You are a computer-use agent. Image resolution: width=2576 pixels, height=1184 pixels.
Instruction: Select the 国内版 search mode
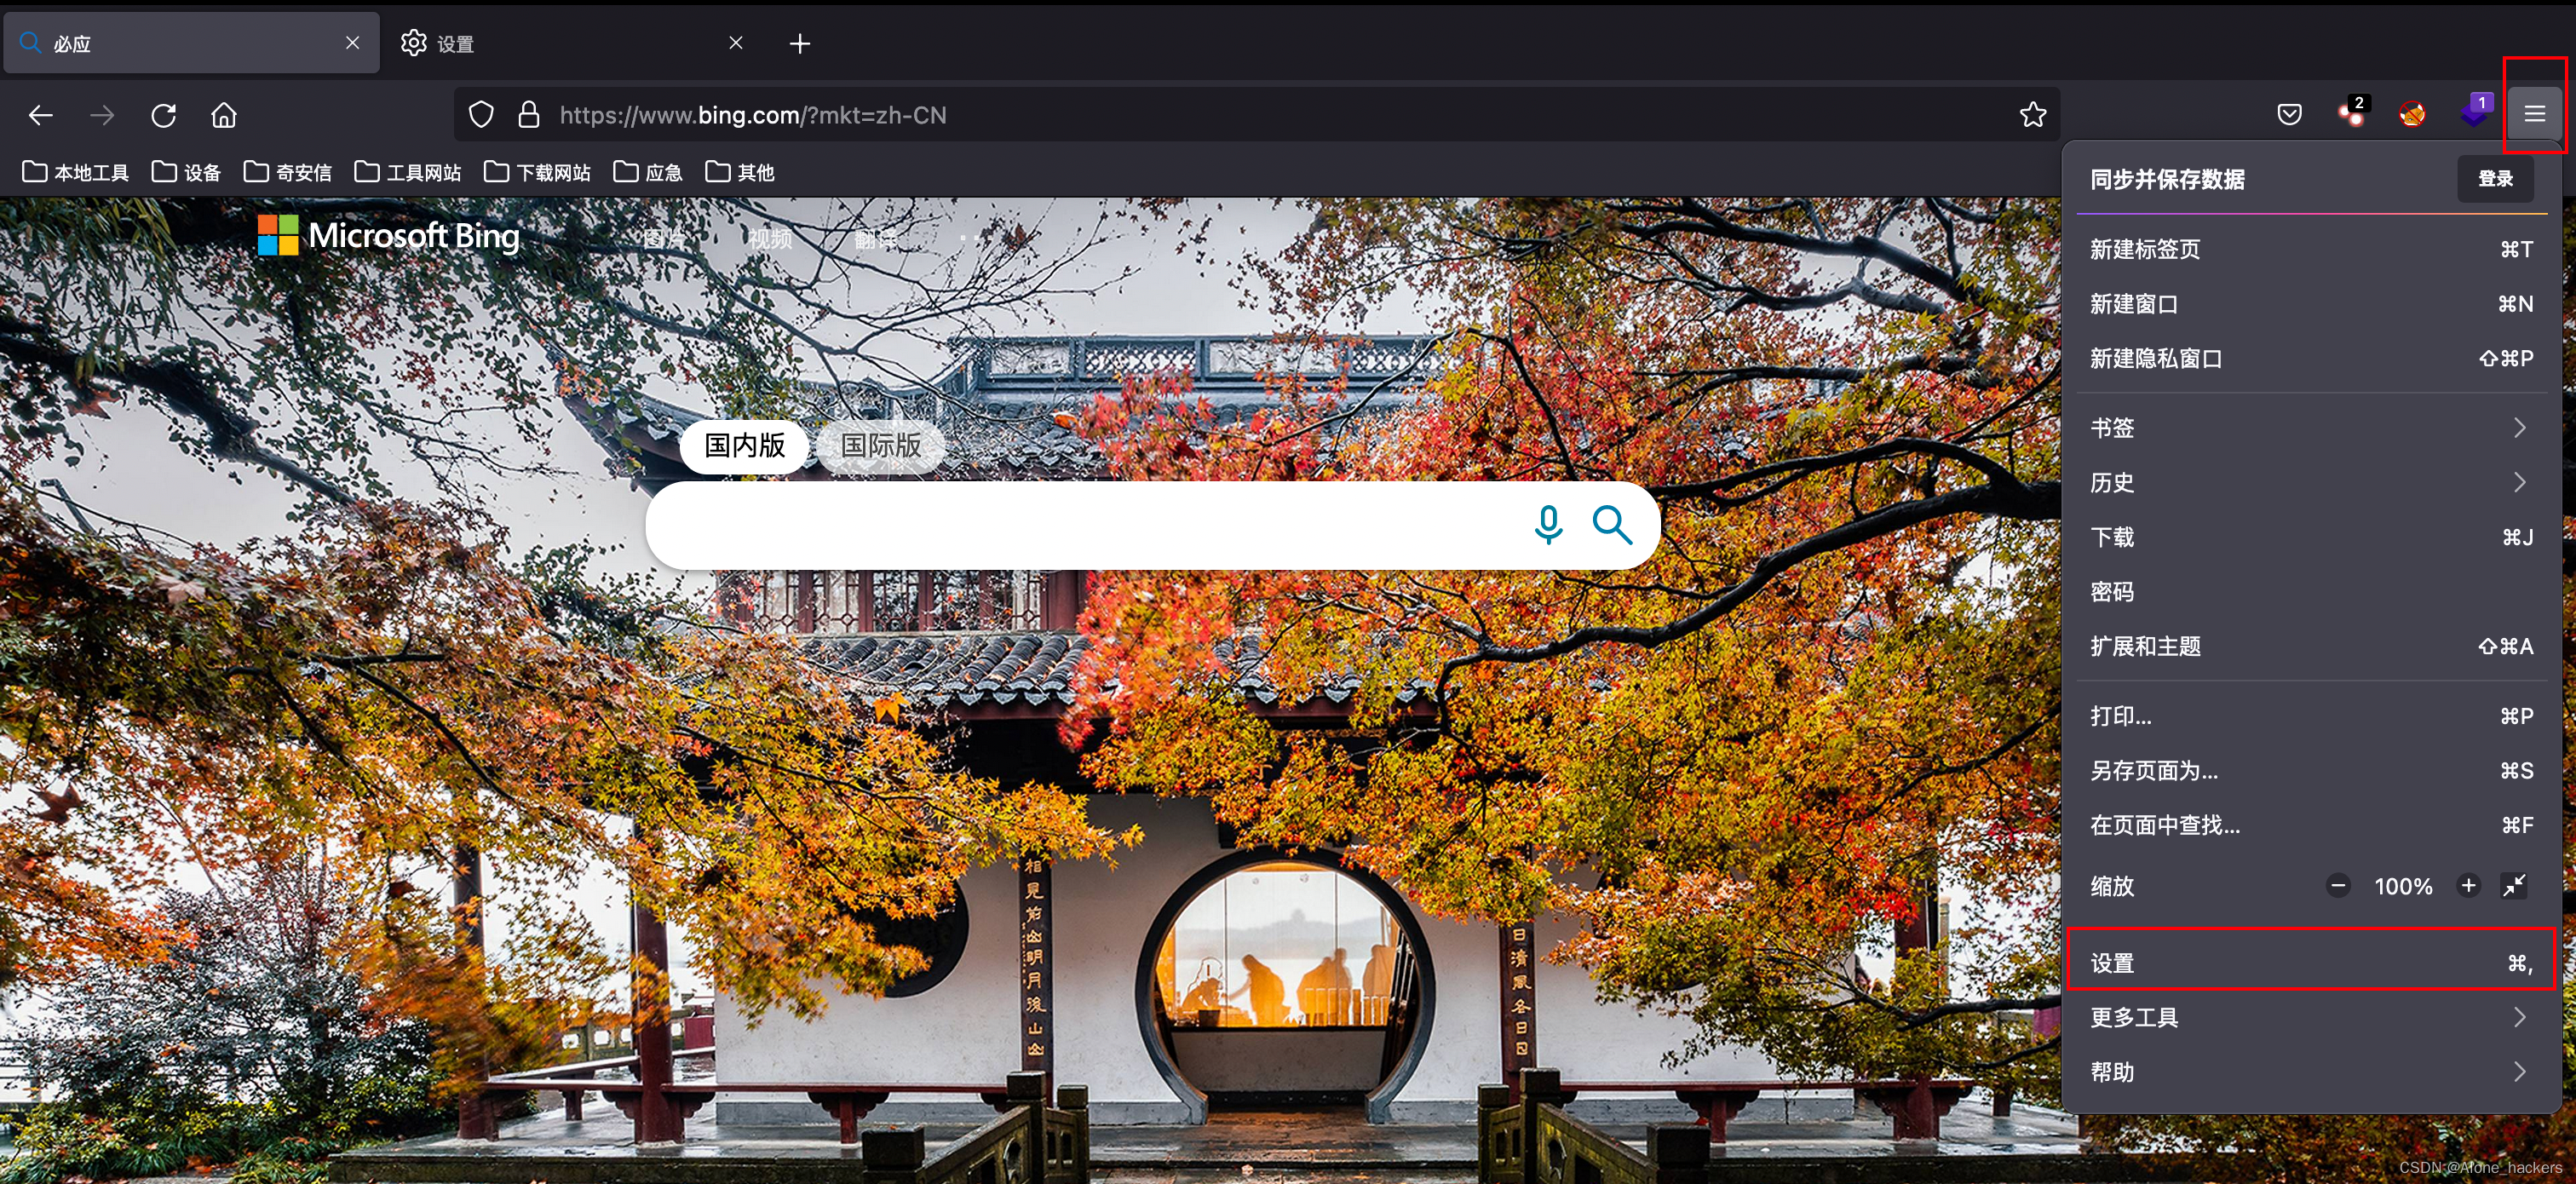pos(744,446)
